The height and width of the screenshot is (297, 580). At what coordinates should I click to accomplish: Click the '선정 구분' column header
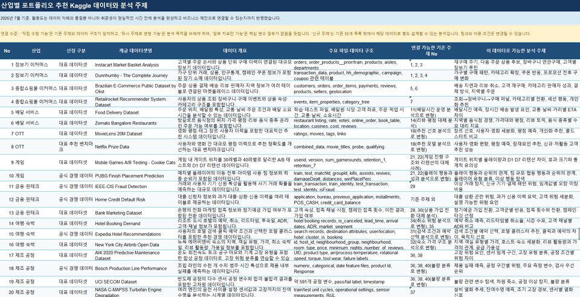coord(76,51)
